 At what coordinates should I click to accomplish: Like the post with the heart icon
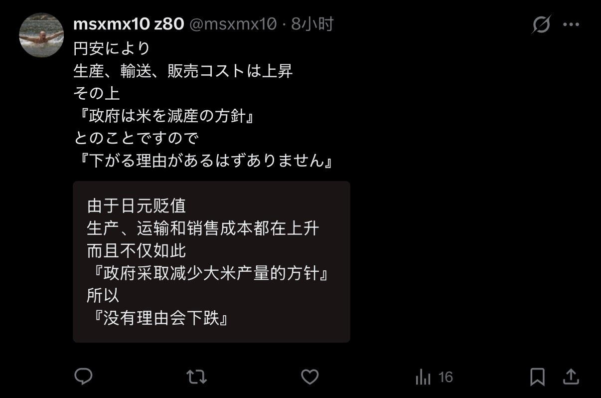[309, 377]
